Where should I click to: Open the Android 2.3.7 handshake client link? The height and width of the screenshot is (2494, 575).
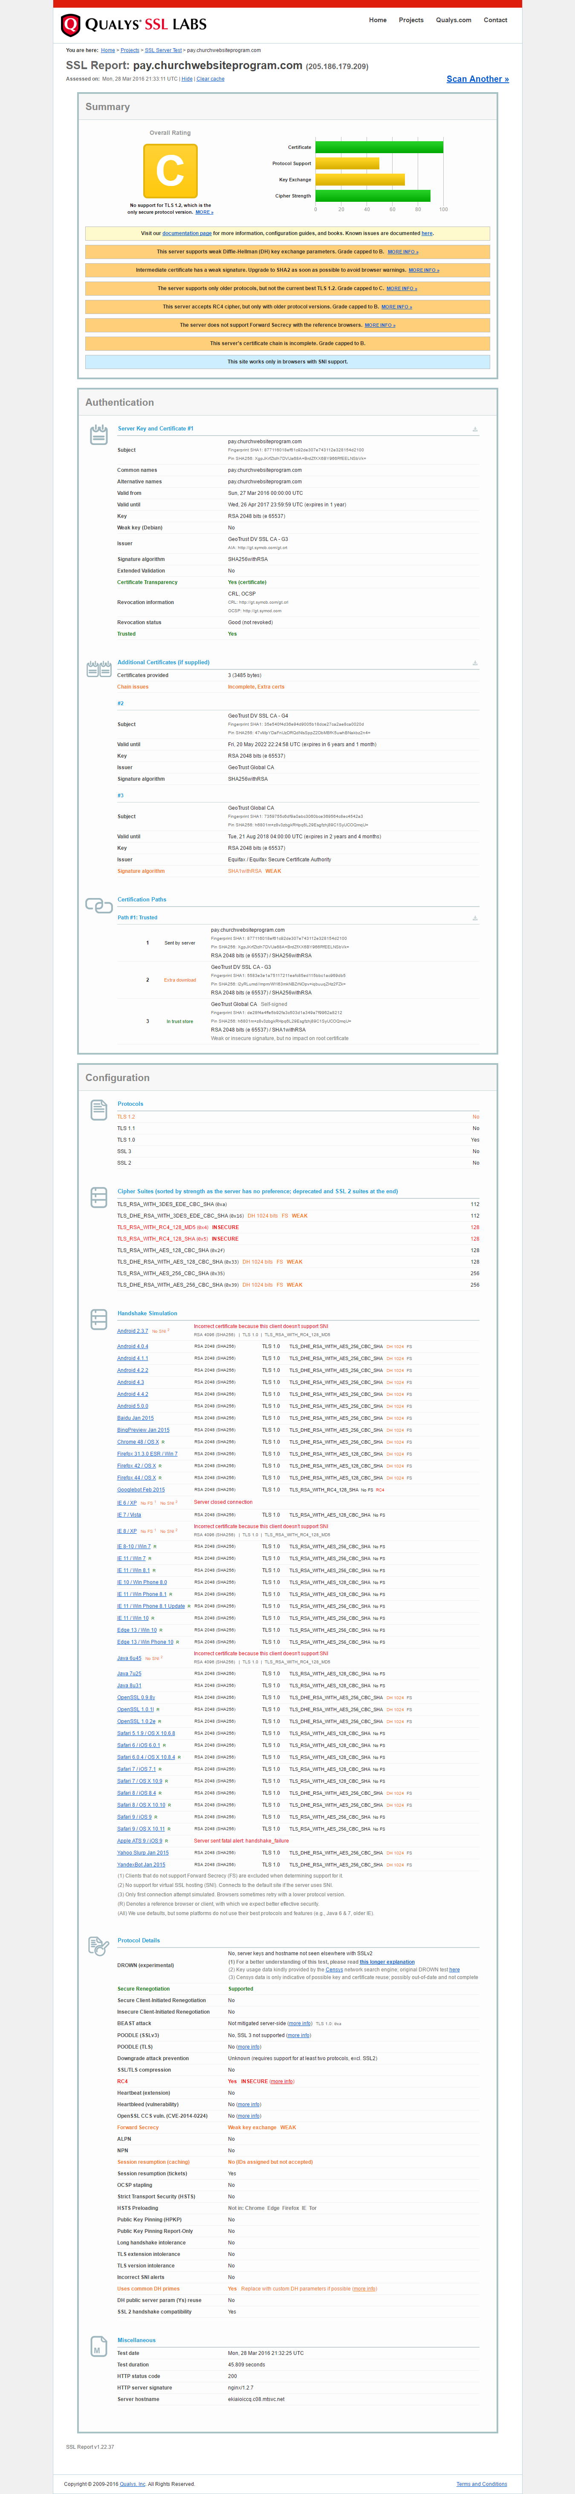(x=133, y=1331)
